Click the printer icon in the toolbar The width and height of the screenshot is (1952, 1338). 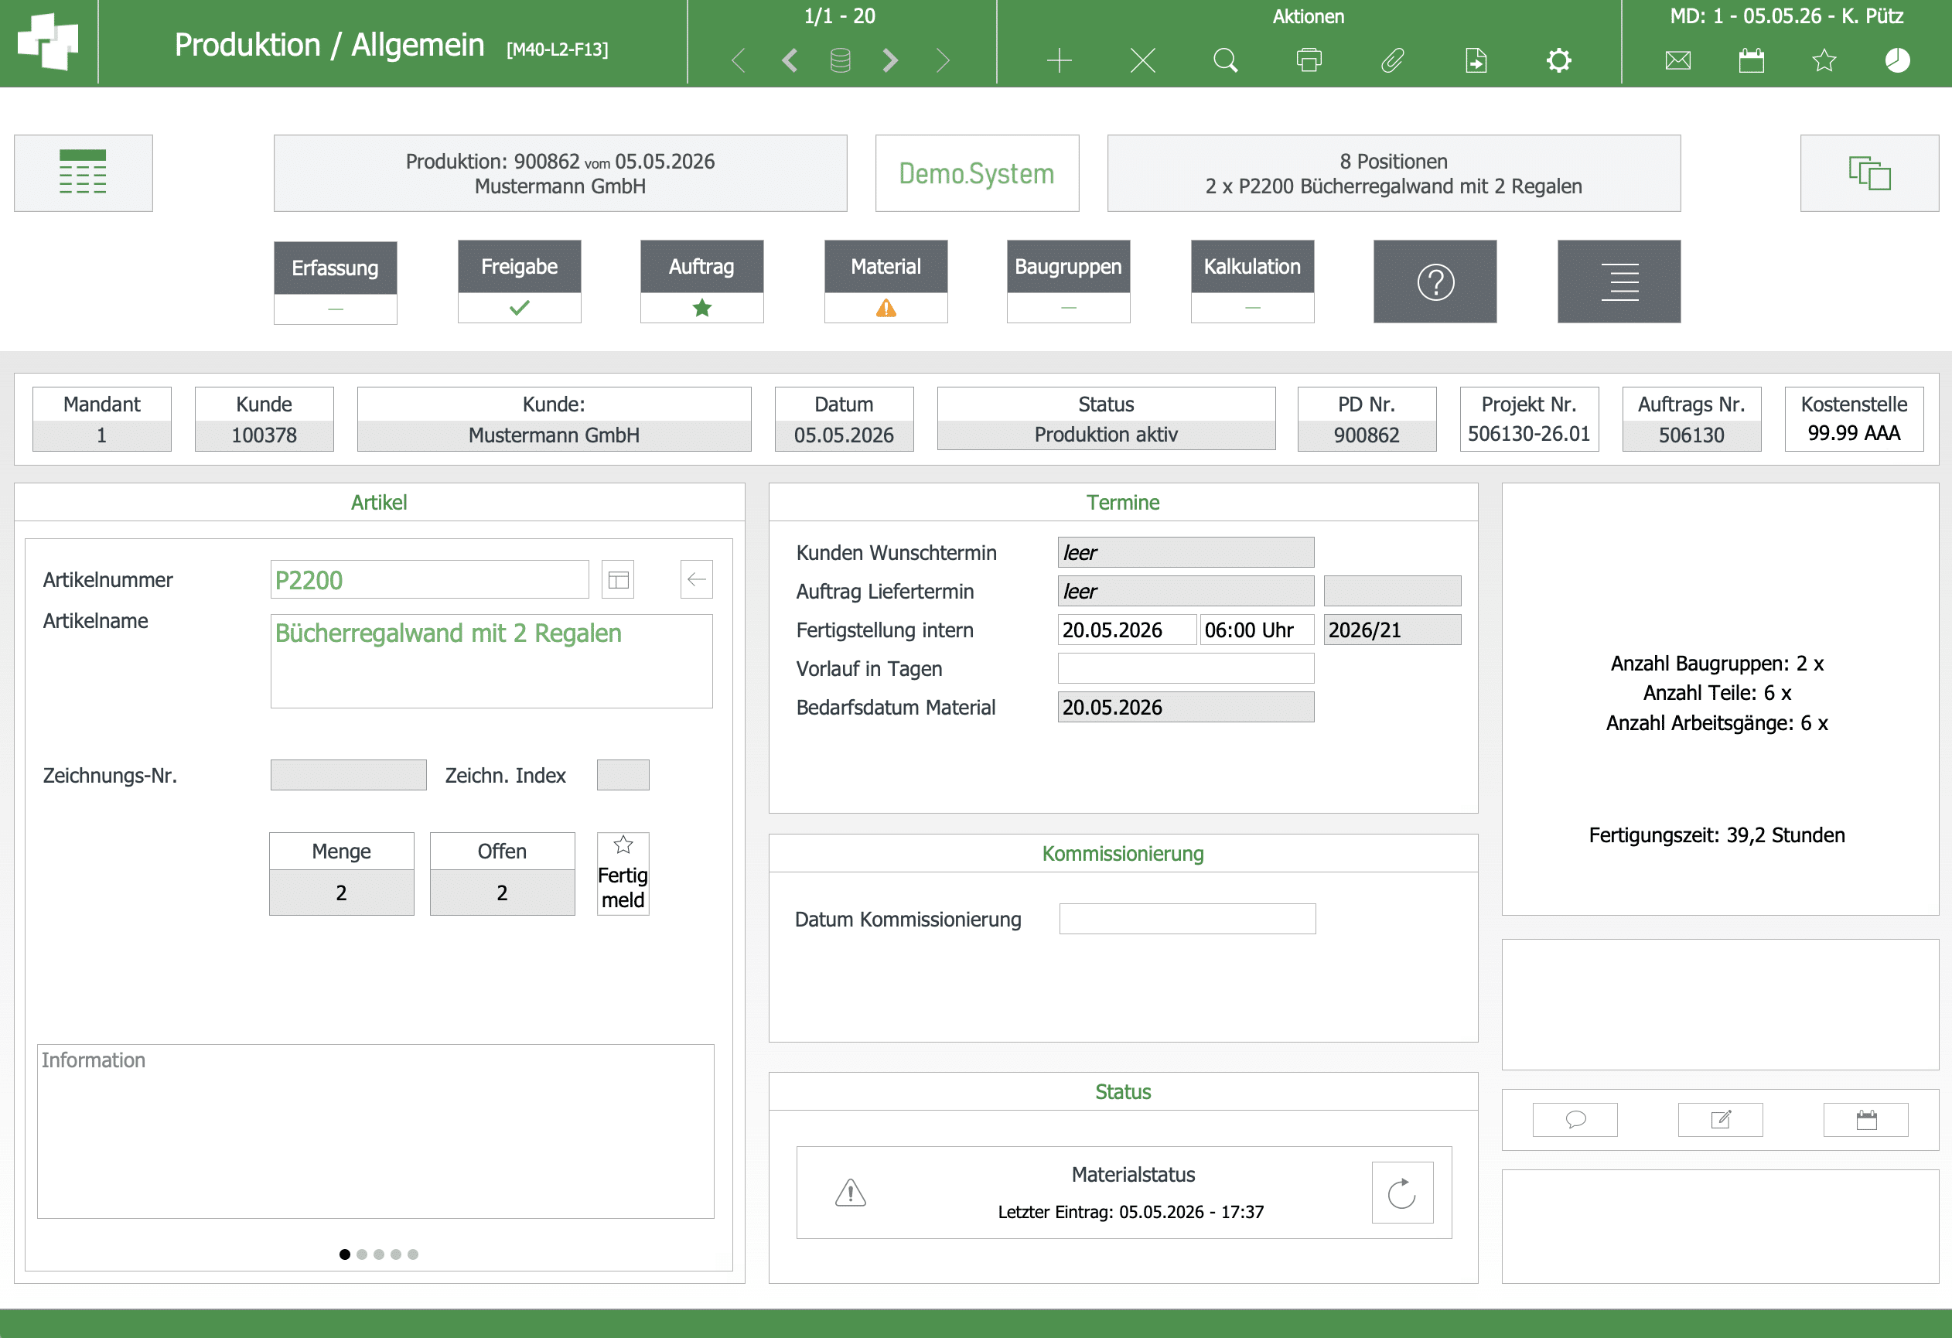point(1309,60)
